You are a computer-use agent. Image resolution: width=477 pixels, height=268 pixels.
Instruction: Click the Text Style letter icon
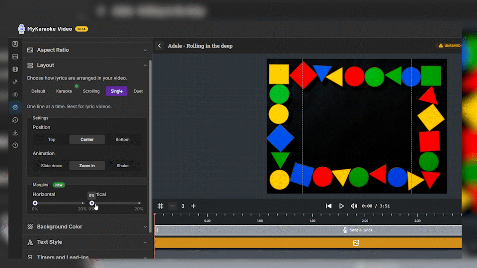(30, 242)
